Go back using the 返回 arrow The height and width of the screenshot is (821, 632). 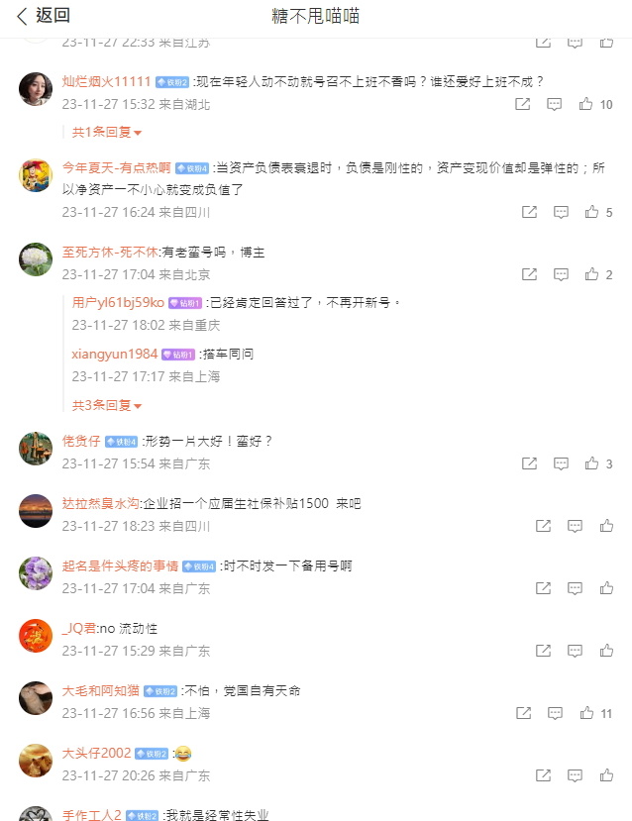pos(22,16)
